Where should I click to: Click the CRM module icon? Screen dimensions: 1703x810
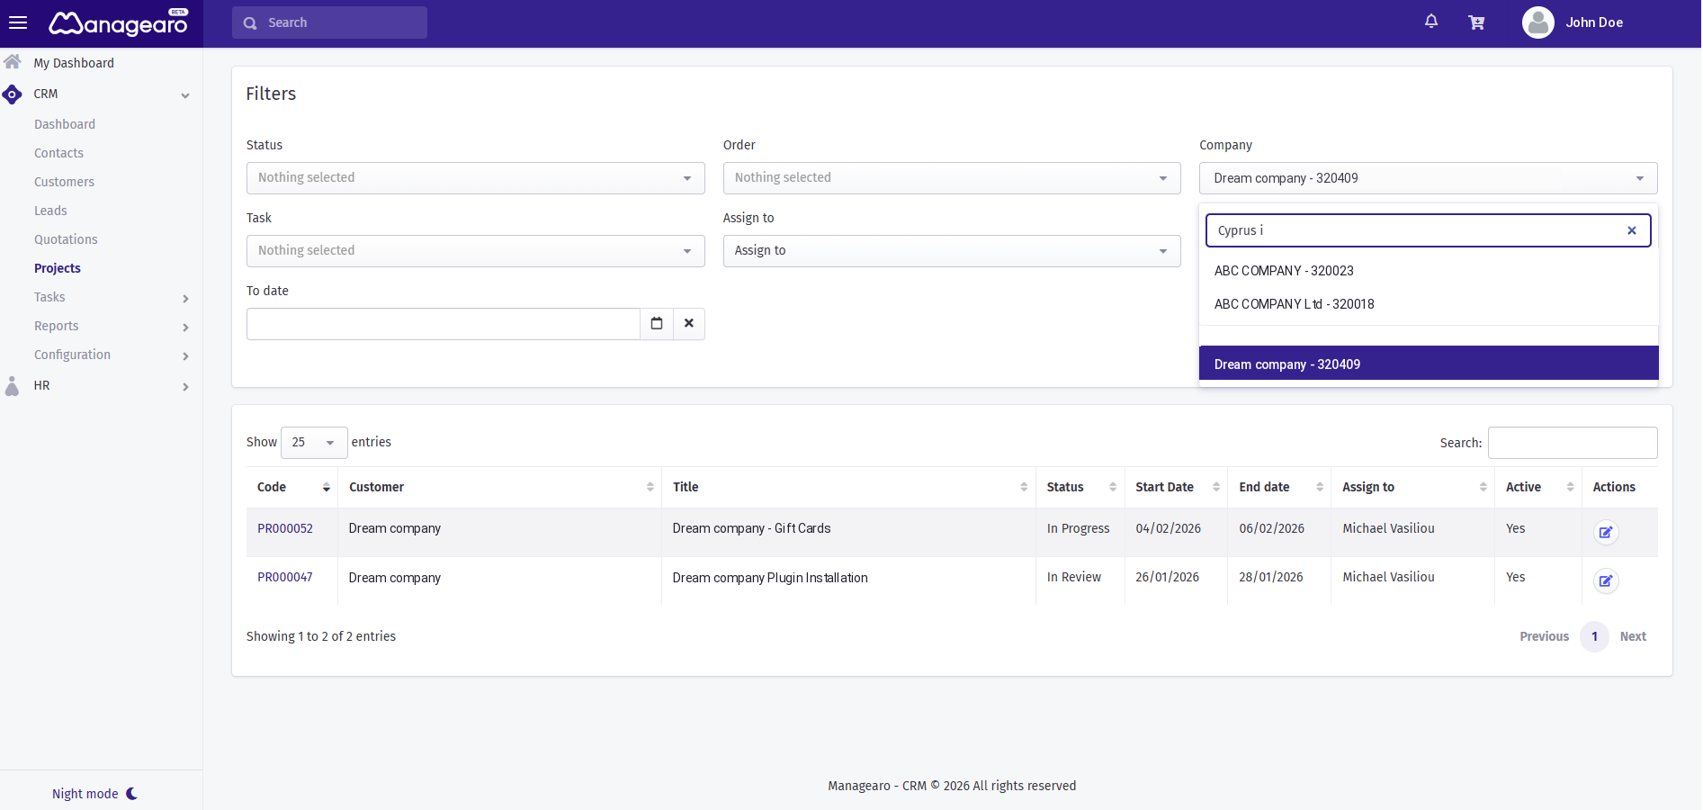point(13,94)
